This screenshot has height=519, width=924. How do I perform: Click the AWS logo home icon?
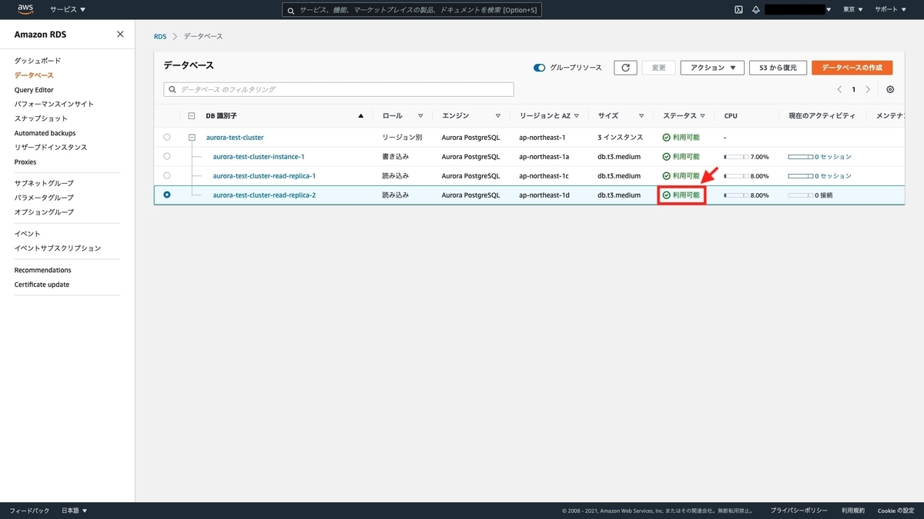coord(25,9)
